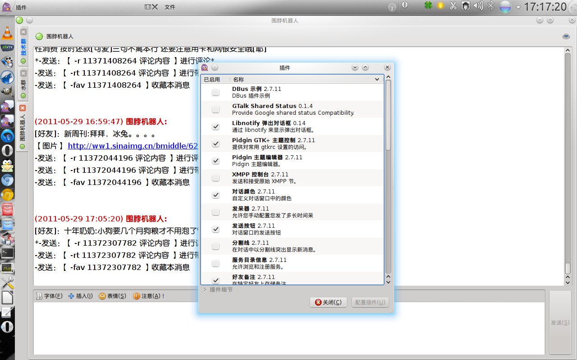Image resolution: width=577 pixels, height=360 pixels.
Task: Open 插入(I) insert menu
Action: point(81,296)
